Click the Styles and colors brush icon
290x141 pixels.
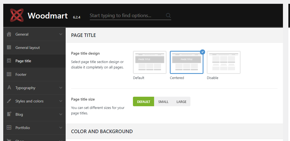[9, 101]
